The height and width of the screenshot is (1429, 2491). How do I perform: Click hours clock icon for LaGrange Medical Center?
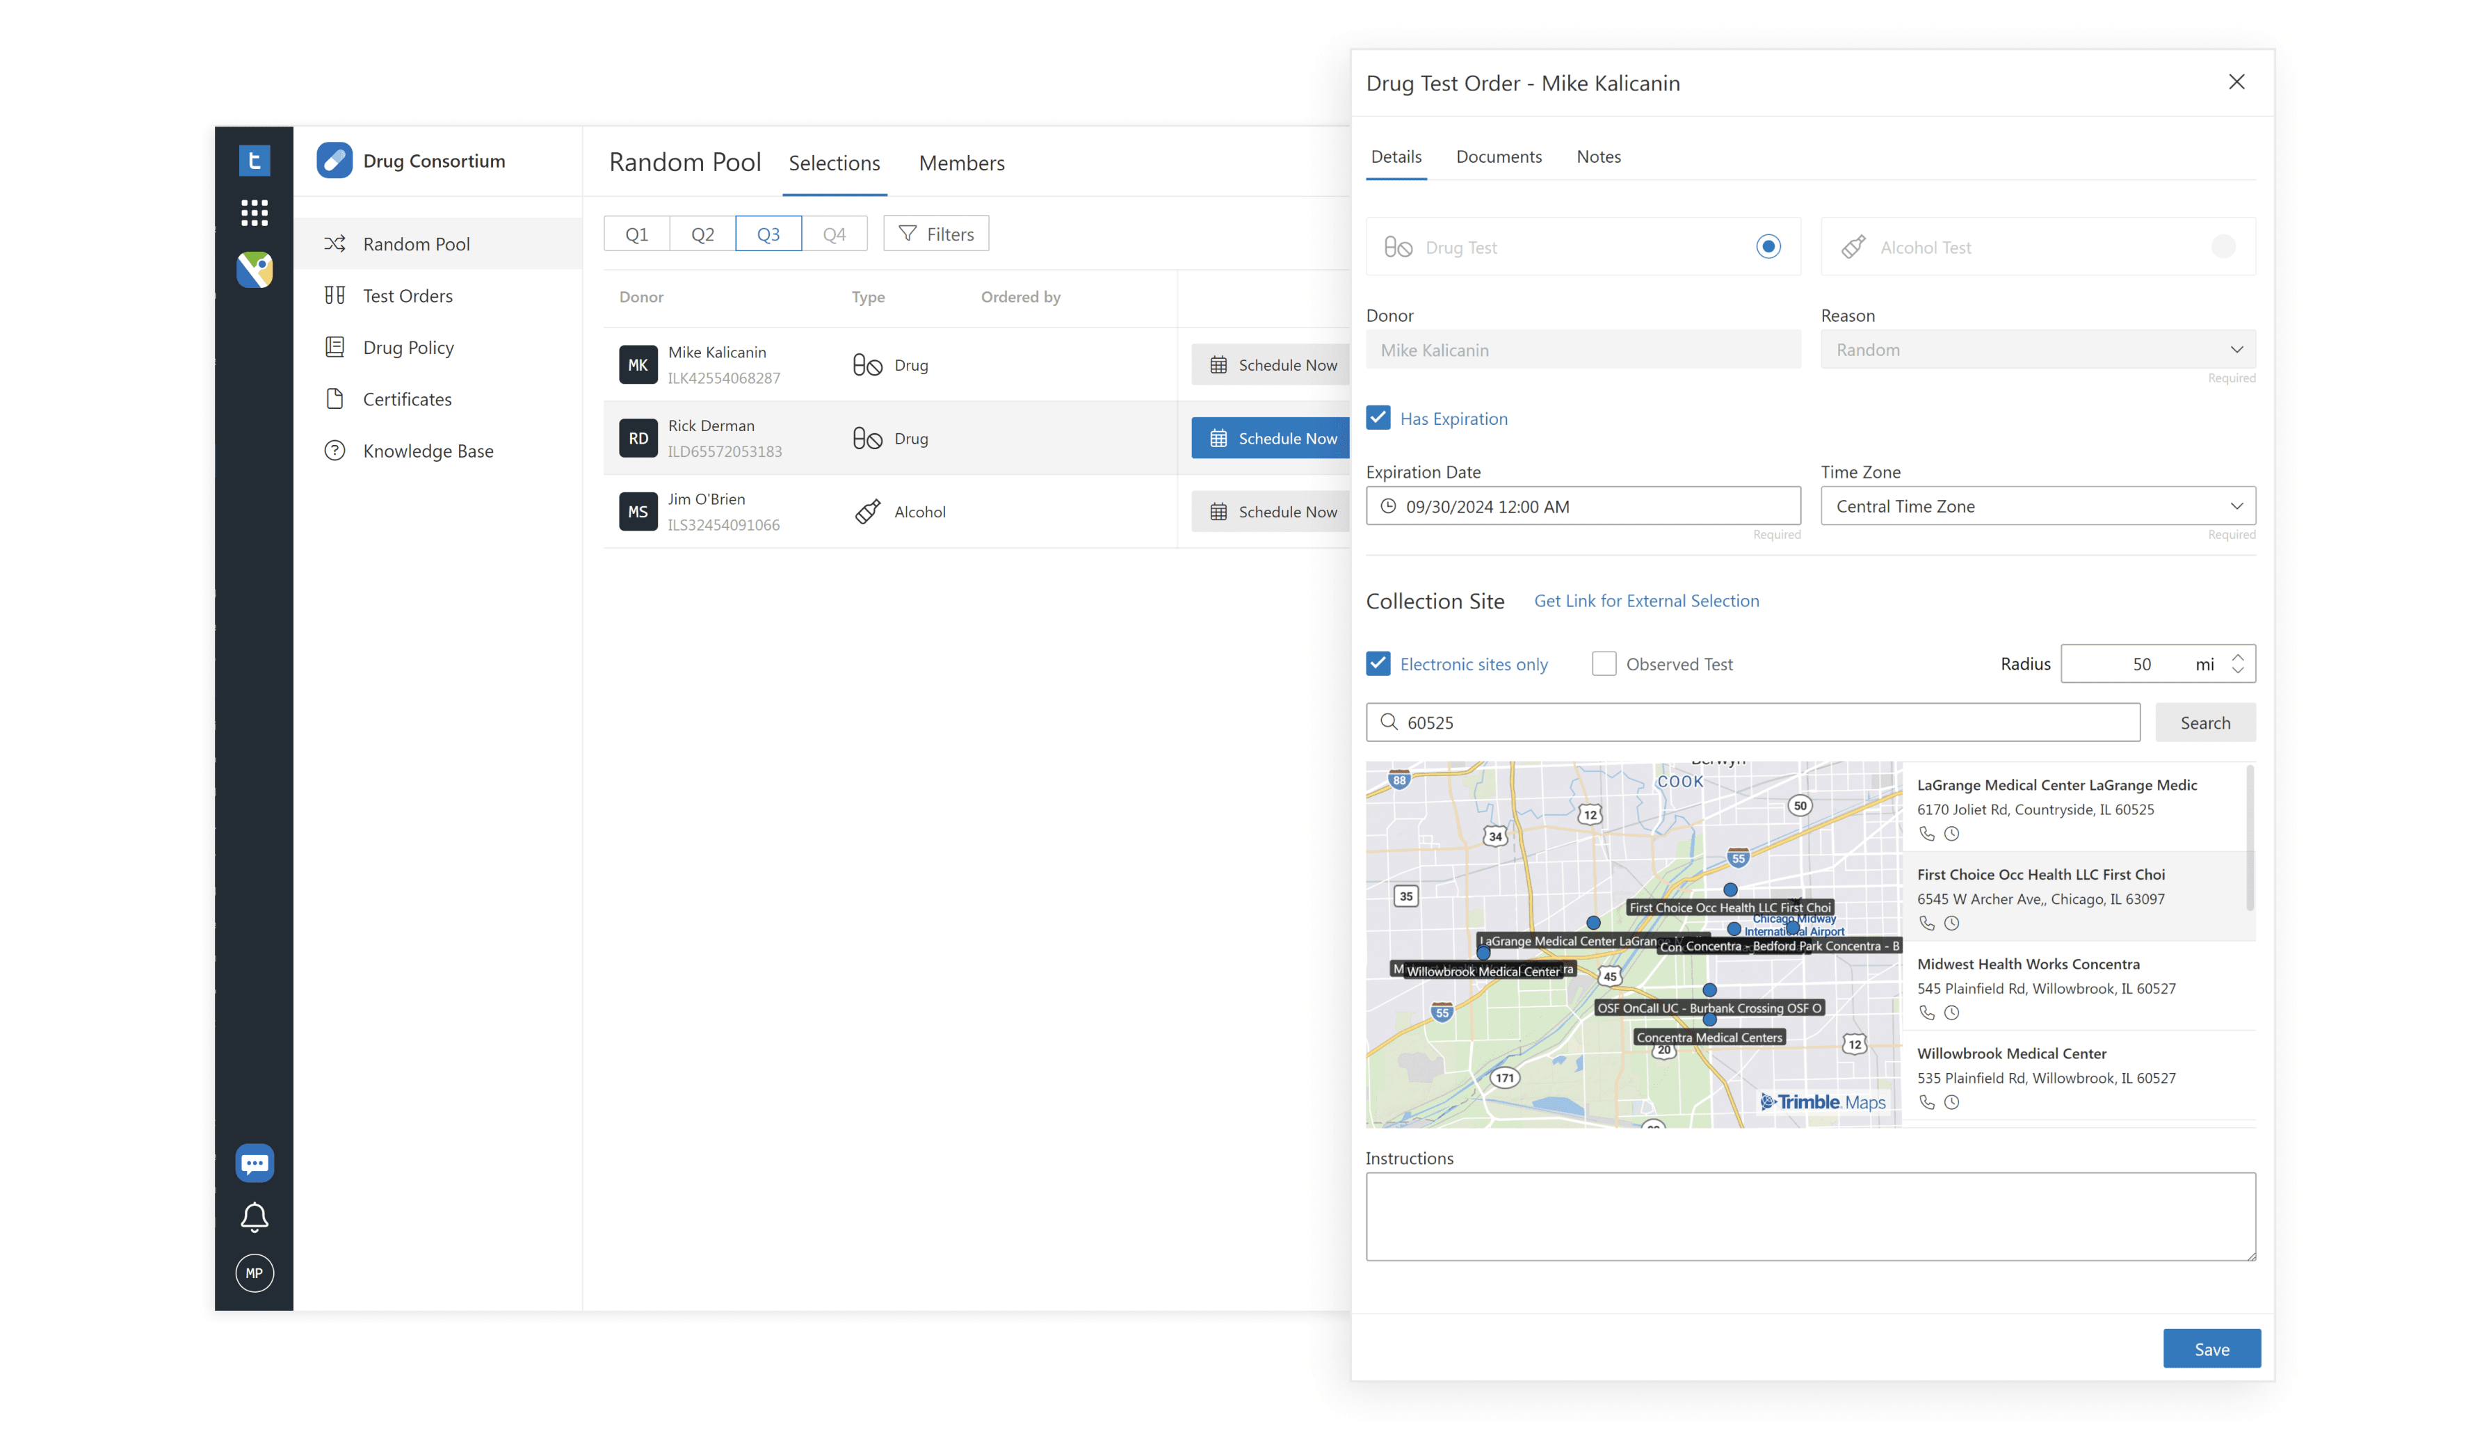[x=1951, y=833]
